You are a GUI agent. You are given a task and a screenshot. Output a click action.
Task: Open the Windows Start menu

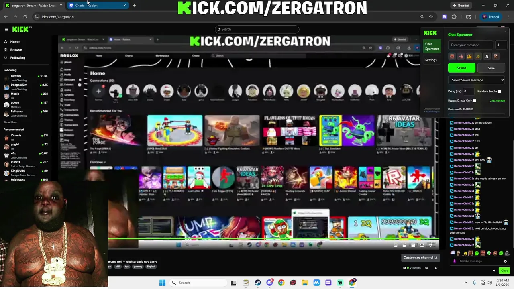[x=162, y=283]
